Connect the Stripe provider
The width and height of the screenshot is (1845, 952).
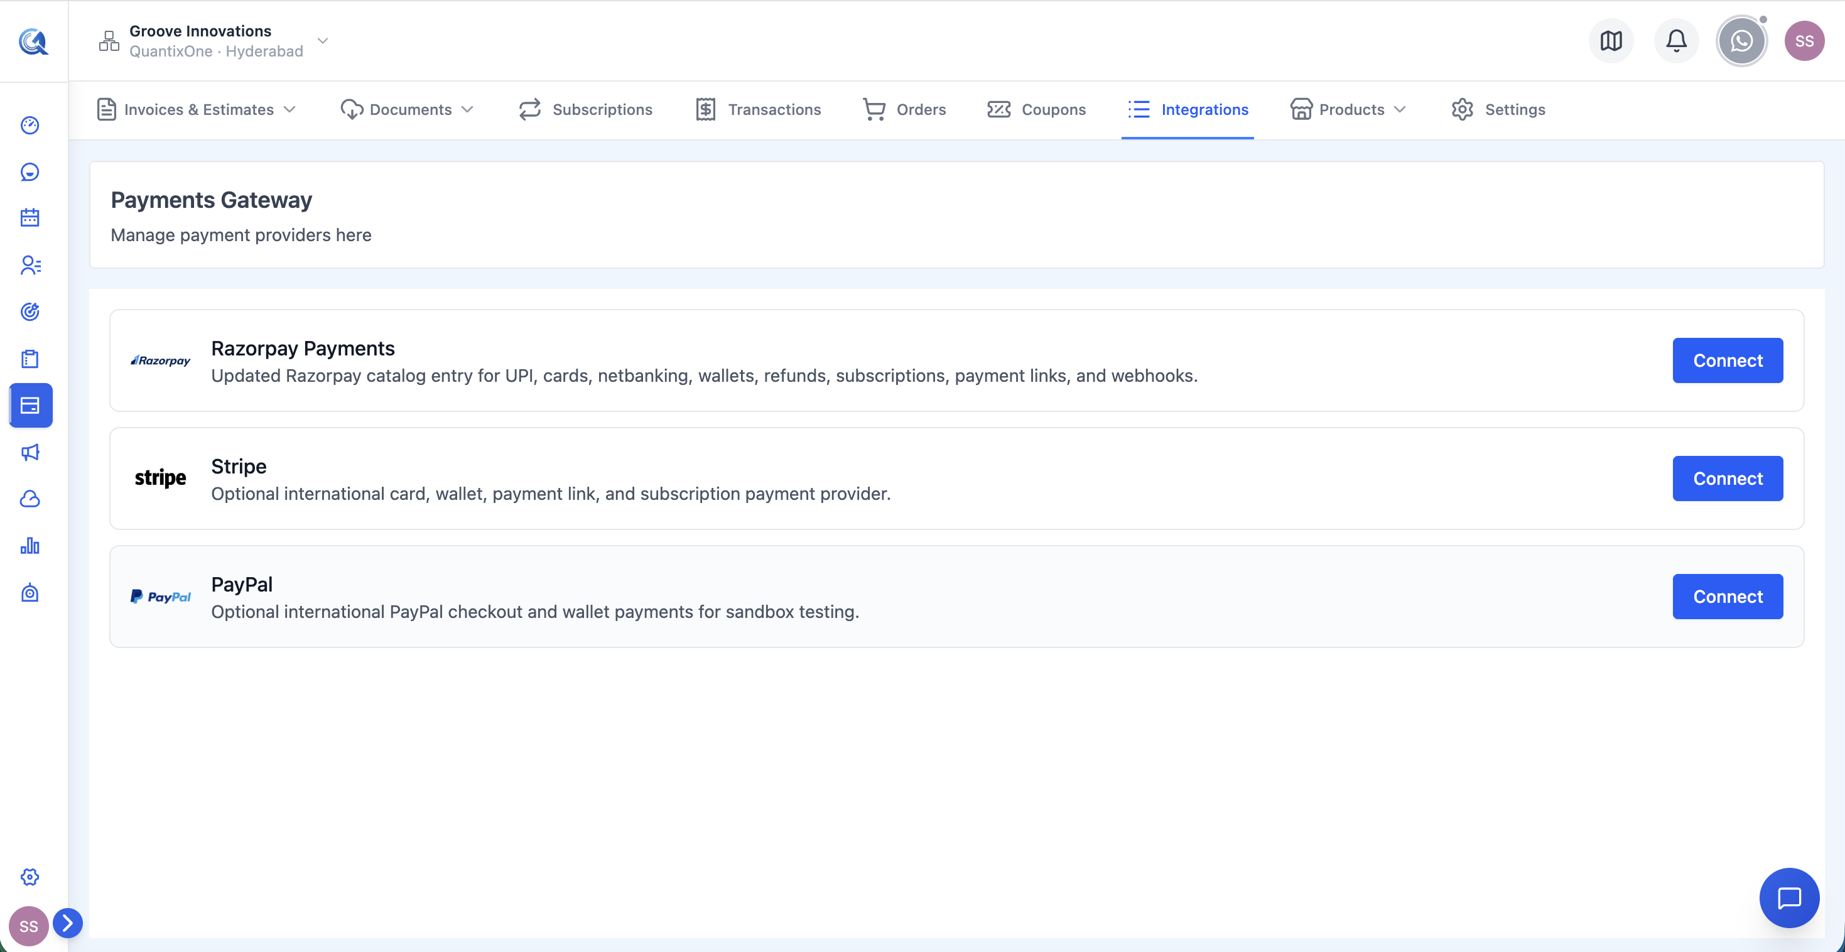pos(1728,479)
